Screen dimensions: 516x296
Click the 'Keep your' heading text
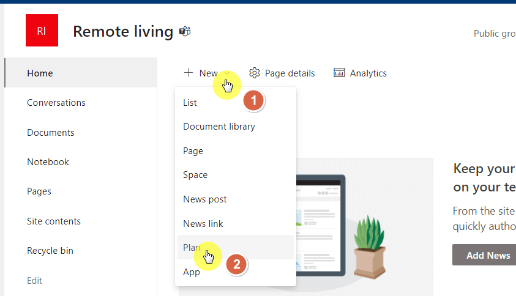(484, 168)
